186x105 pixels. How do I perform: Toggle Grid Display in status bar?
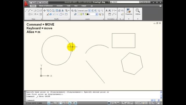tap(52, 103)
